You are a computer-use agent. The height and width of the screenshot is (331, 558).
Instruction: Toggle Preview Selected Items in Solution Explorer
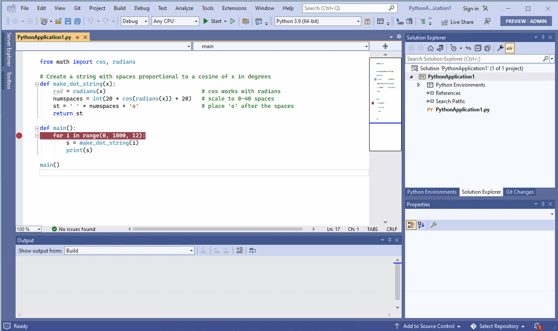[x=509, y=48]
